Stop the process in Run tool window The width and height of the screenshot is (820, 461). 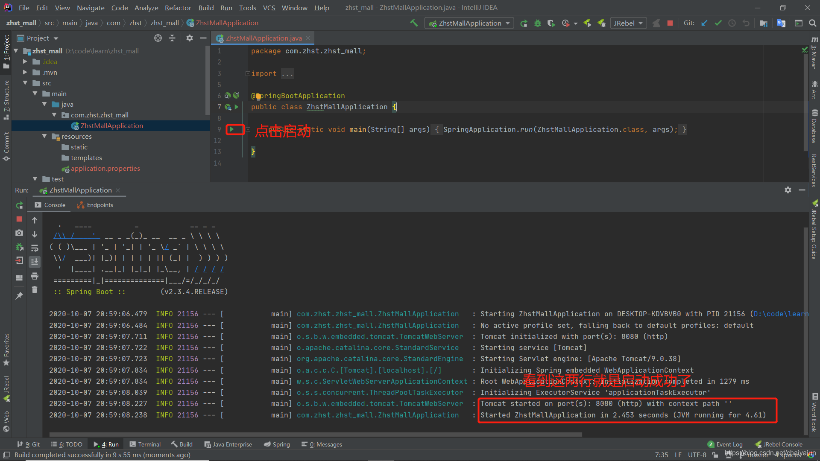19,219
